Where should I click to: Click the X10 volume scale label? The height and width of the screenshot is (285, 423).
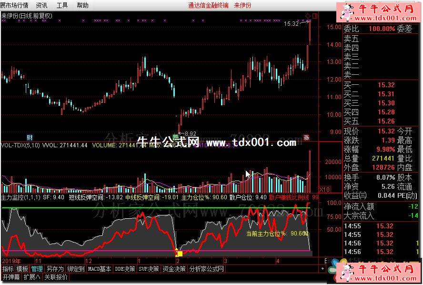pyautogui.click(x=324, y=189)
